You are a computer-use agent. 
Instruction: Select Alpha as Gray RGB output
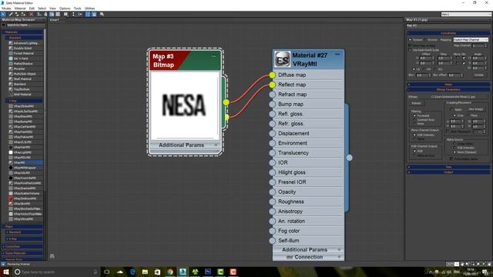click(414, 155)
